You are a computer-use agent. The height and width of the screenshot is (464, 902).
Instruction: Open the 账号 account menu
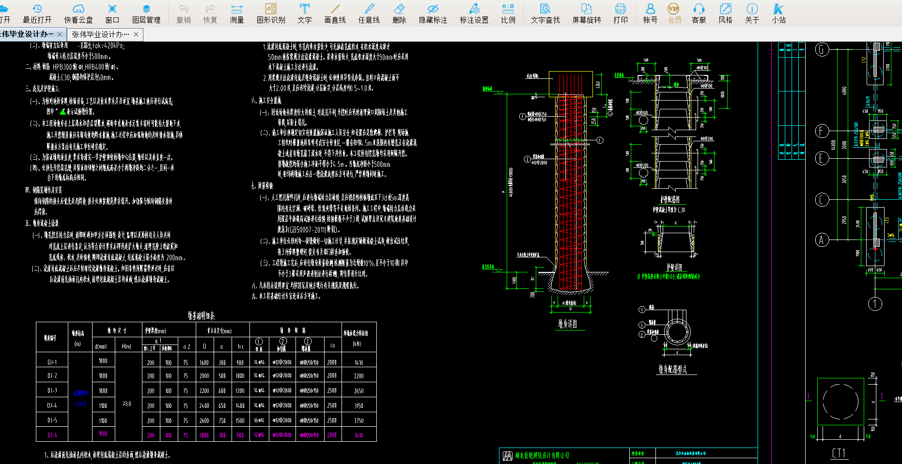[651, 14]
